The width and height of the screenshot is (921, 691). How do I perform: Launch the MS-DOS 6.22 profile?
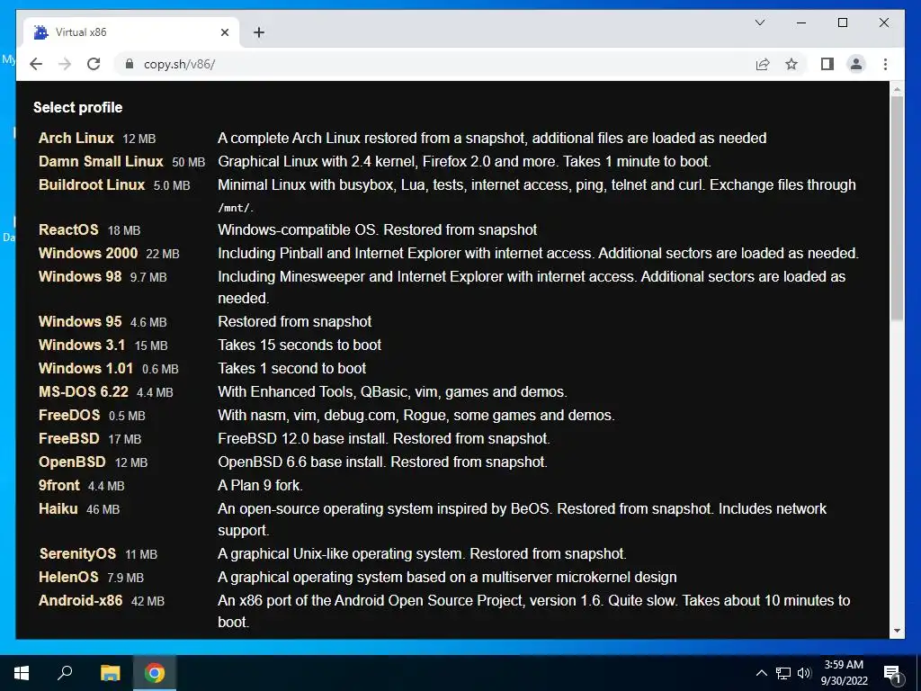point(83,392)
